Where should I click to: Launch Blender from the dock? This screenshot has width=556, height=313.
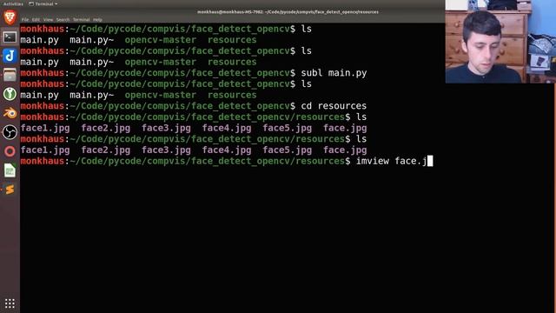(10, 113)
